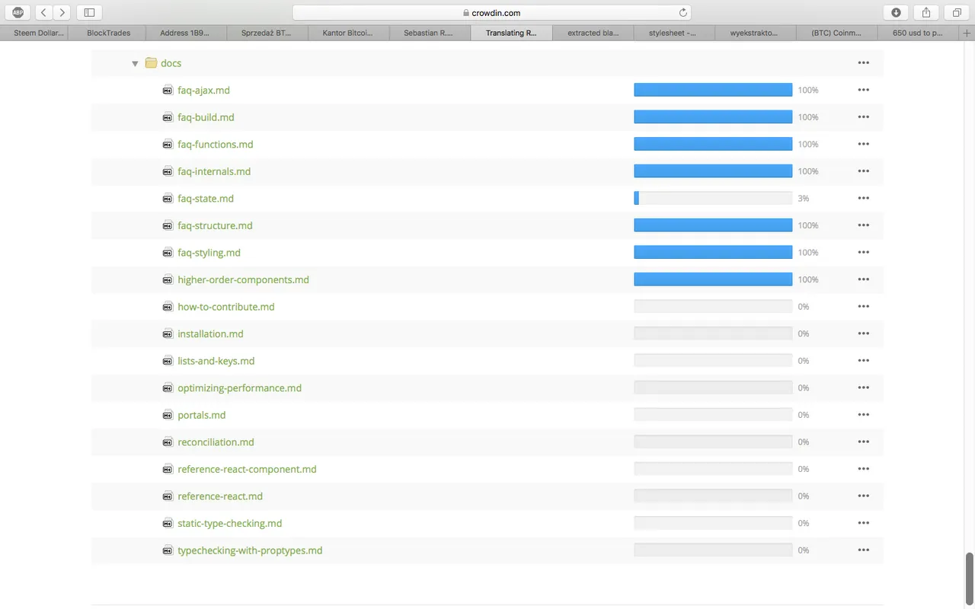Screen dimensions: 975x609
Task: Click faq-state.md 3% progress bar
Action: tap(713, 198)
